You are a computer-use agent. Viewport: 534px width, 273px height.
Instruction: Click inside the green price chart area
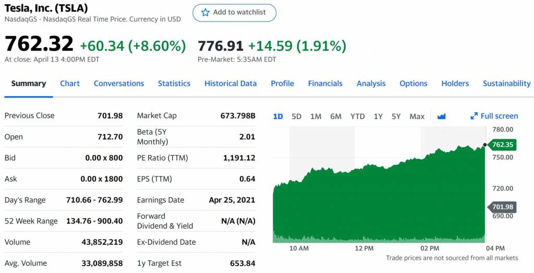click(375, 204)
